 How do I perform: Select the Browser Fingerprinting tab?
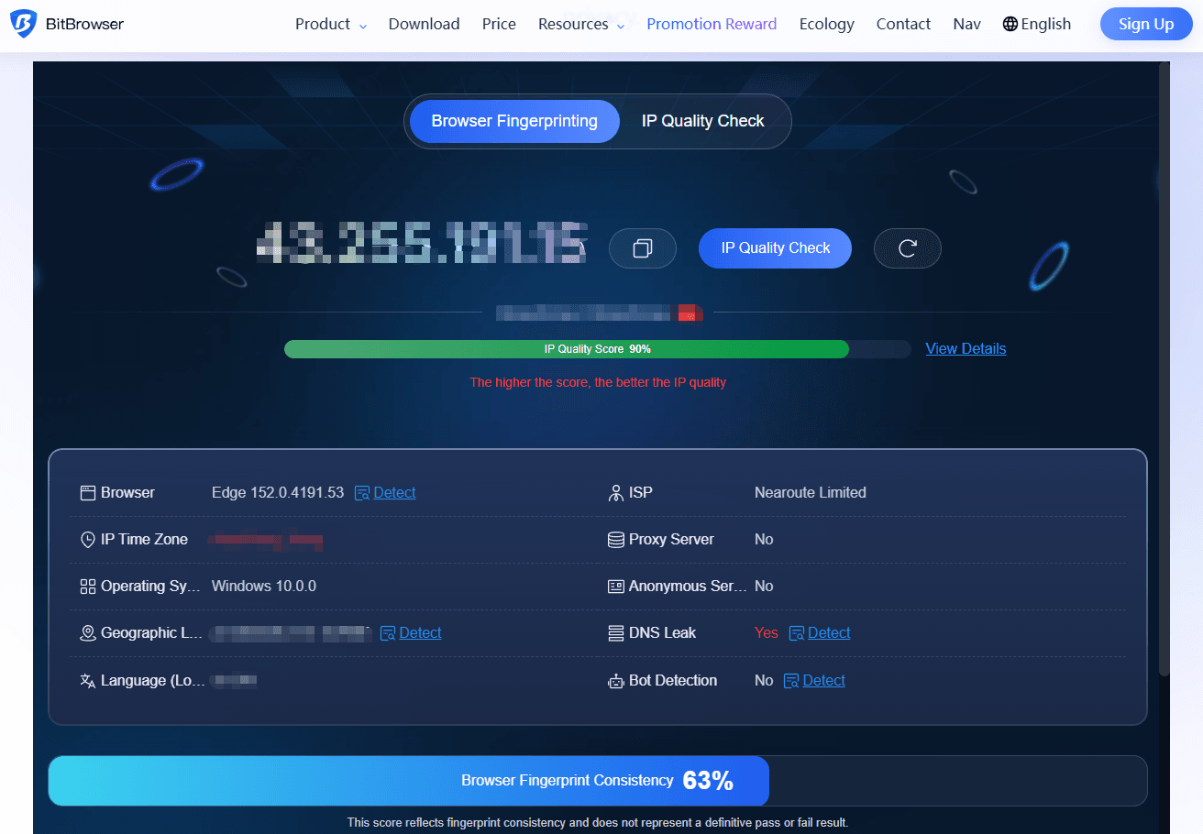(514, 121)
